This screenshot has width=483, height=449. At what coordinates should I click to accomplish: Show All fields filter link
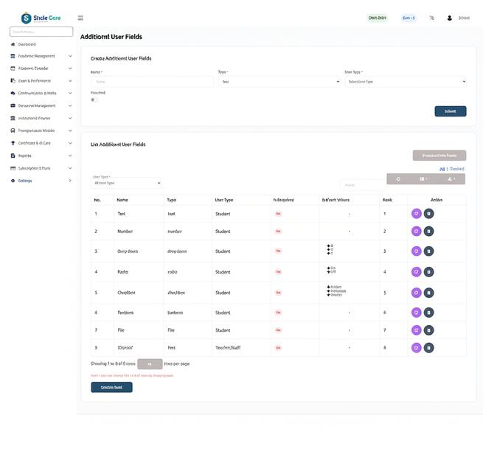pyautogui.click(x=442, y=169)
